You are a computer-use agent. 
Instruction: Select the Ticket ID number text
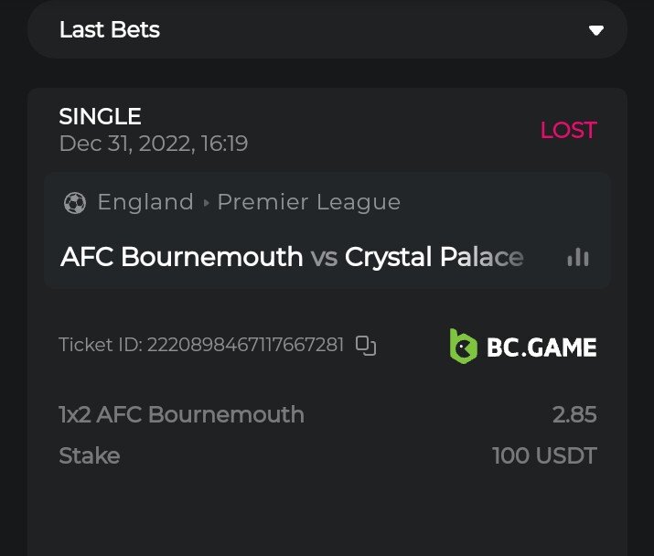(245, 345)
